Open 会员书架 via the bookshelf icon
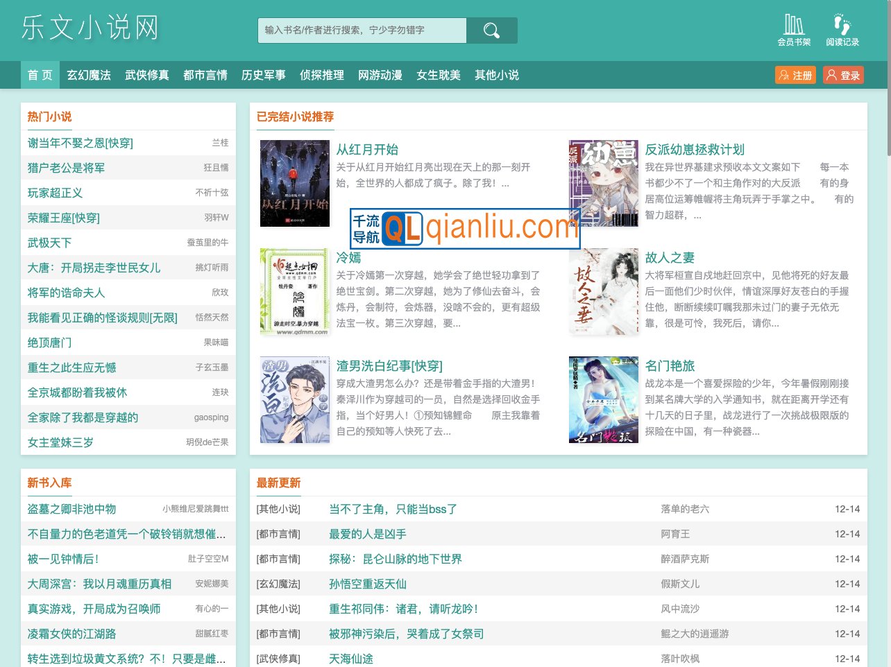 pyautogui.click(x=794, y=28)
